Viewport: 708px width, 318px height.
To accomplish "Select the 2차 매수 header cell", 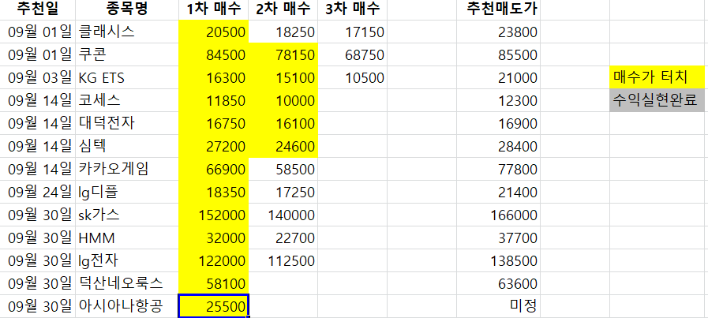I will pos(283,9).
